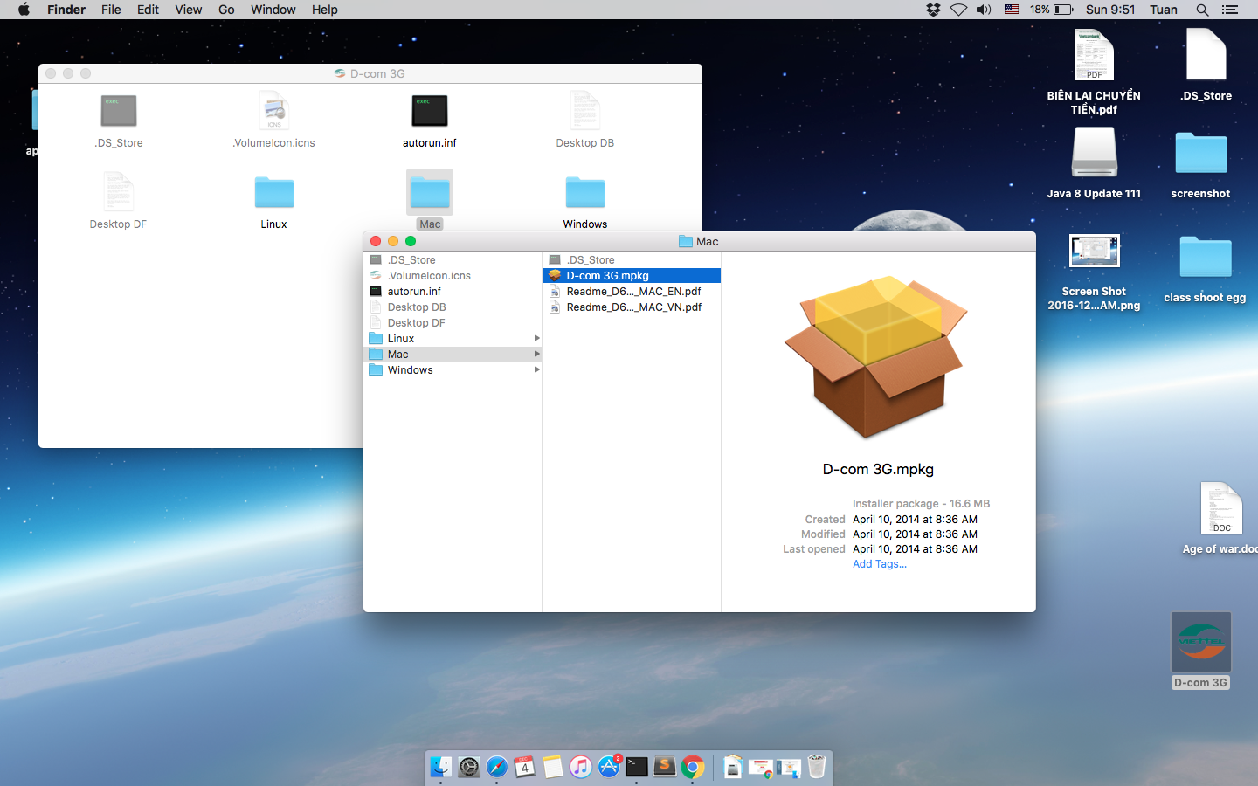Click the Mac window title bar
The image size is (1258, 786).
pos(699,241)
